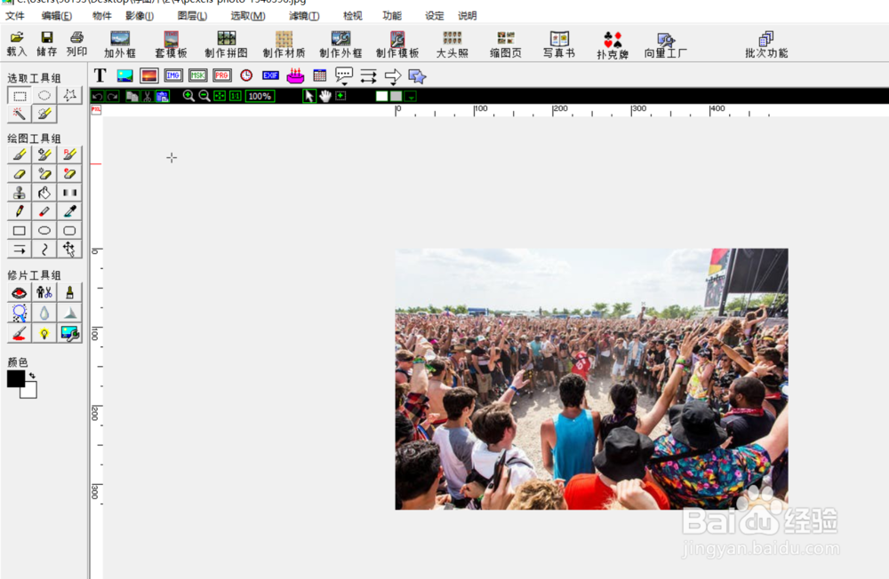This screenshot has height=579, width=889.
Task: Click the 大头照 ID photo button
Action: [x=452, y=44]
